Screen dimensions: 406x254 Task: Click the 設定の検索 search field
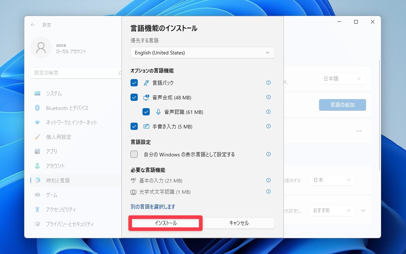pyautogui.click(x=76, y=73)
